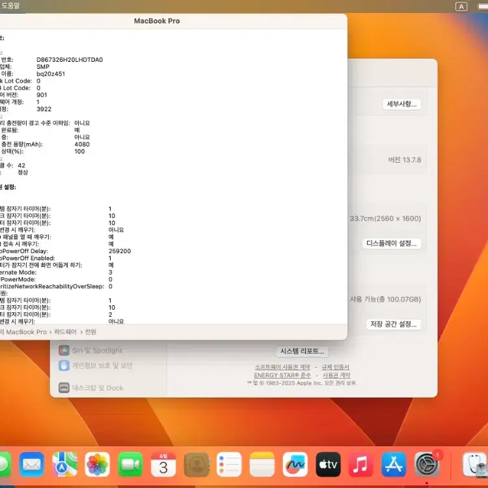Select the value 3922

[x=44, y=109]
